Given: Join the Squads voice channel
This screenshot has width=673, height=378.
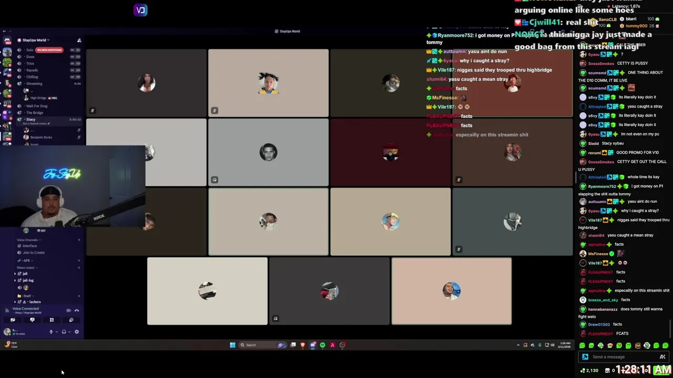Looking at the screenshot, I should tap(32, 70).
